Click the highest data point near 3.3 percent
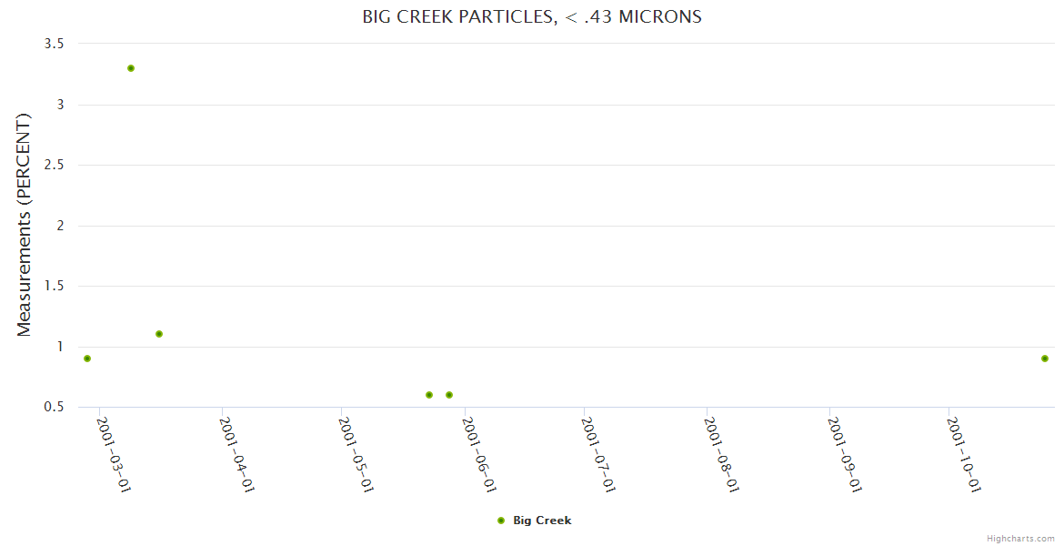This screenshot has height=546, width=1064. point(131,68)
